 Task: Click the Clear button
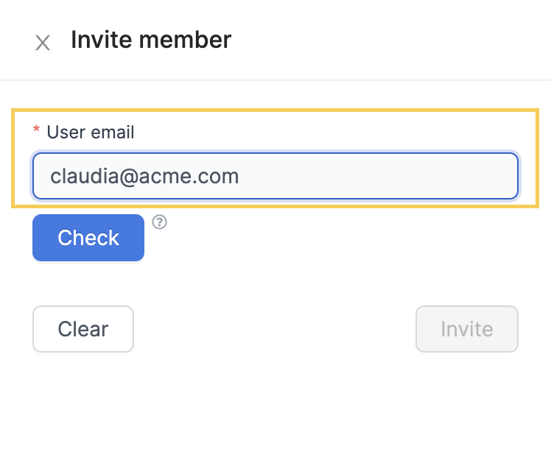[x=83, y=329]
